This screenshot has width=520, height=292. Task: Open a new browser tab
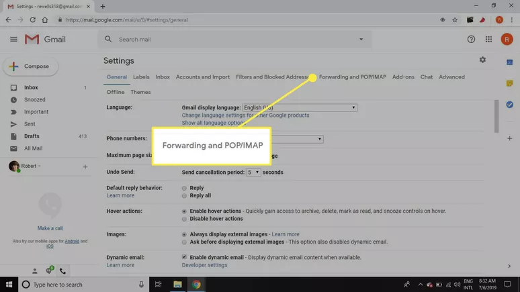coord(103,6)
